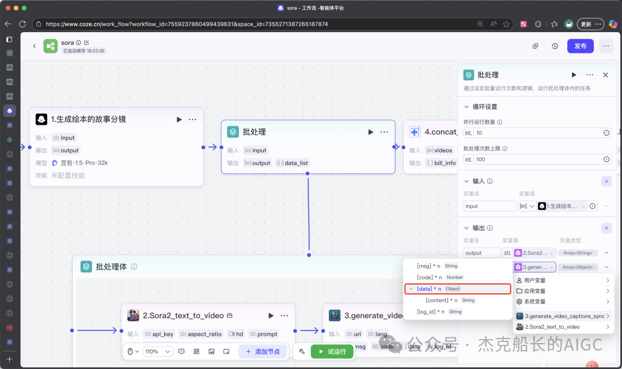Edit 批处理次数上限 value field

tap(537, 160)
